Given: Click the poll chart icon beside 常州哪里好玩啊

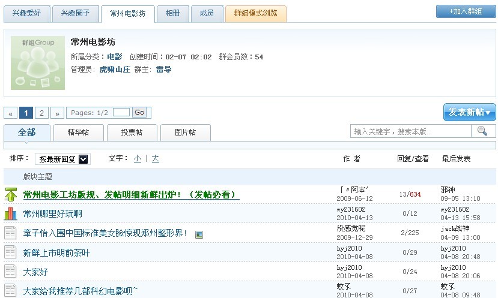Looking at the screenshot, I should pyautogui.click(x=10, y=213).
